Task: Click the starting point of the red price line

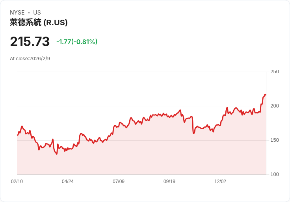Action: point(17,135)
